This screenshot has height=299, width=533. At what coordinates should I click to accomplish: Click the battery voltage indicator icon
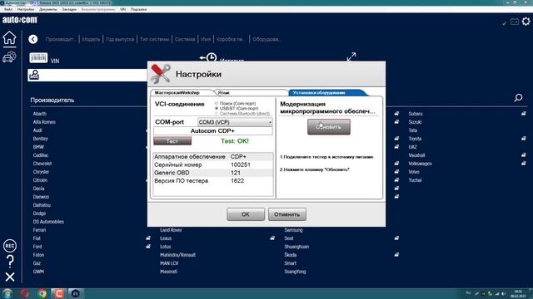point(515,22)
